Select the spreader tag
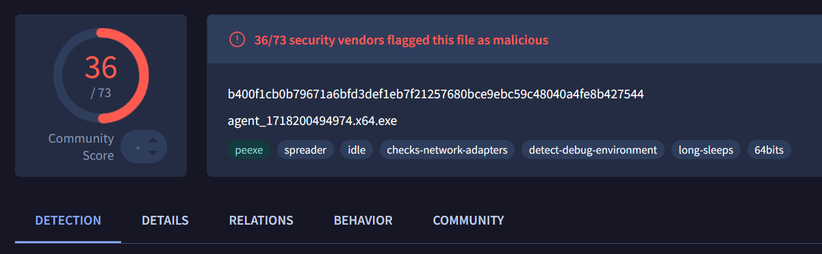Viewport: 822px width, 254px height. pos(305,150)
